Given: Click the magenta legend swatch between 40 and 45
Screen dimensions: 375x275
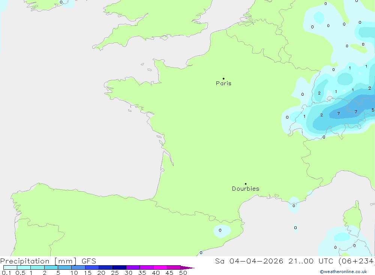Looking at the screenshot, I should coord(160,267).
